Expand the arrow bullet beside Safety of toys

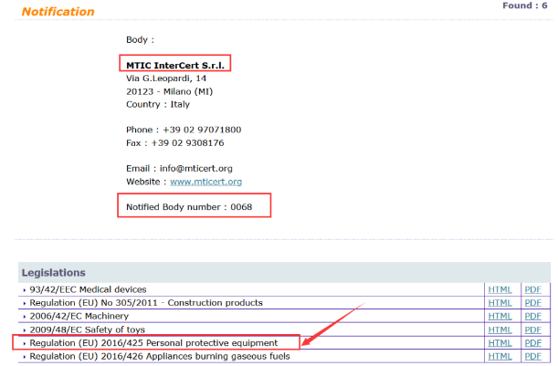(x=25, y=330)
